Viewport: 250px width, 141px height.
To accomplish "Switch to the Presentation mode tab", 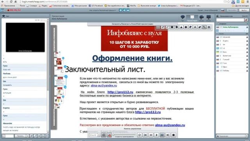I will pos(192,18).
